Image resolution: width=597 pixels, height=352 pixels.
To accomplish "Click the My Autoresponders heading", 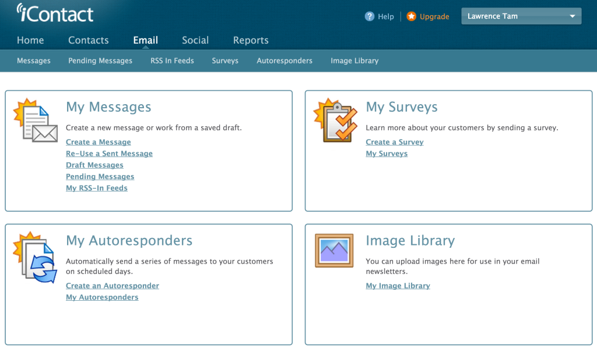I will tap(129, 241).
